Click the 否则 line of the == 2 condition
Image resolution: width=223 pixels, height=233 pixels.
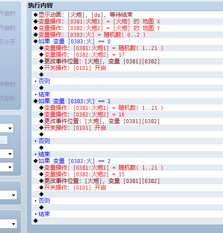tap(127, 201)
